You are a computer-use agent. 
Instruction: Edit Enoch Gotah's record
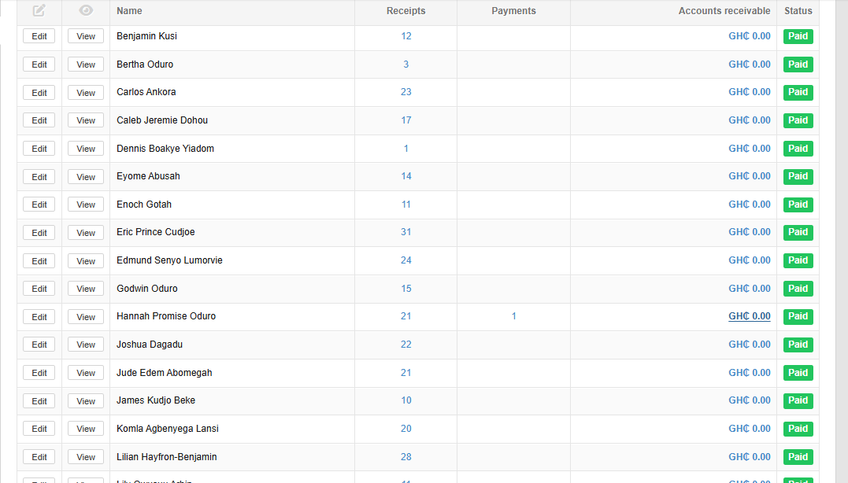coord(39,205)
